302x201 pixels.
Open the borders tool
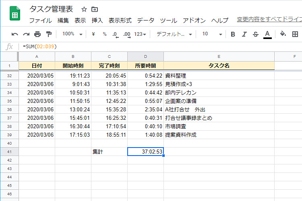(x=295, y=34)
